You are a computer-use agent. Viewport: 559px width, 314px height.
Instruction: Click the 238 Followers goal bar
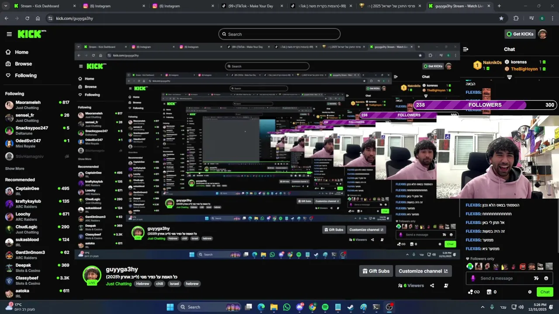485,105
